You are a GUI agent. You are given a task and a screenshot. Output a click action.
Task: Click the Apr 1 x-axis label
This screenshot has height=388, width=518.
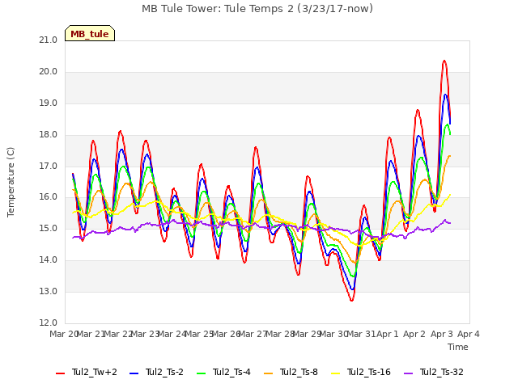tap(388, 334)
